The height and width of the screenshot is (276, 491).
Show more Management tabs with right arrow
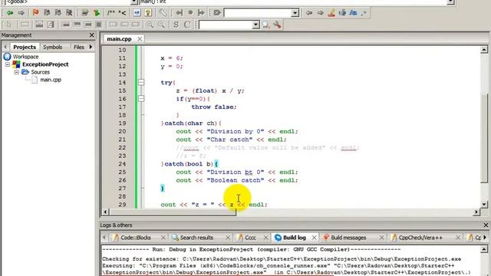[x=91, y=47]
